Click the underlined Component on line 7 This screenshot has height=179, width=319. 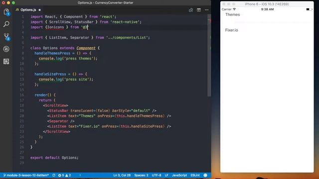click(86, 48)
